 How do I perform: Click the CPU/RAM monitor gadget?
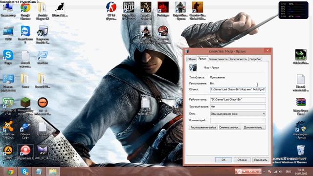coord(293,10)
